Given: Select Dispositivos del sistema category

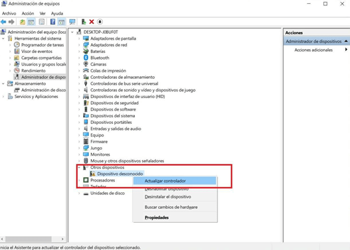Looking at the screenshot, I should pos(112,115).
